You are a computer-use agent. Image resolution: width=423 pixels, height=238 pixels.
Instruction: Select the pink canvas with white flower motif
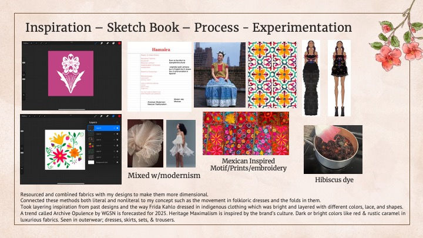coord(70,73)
